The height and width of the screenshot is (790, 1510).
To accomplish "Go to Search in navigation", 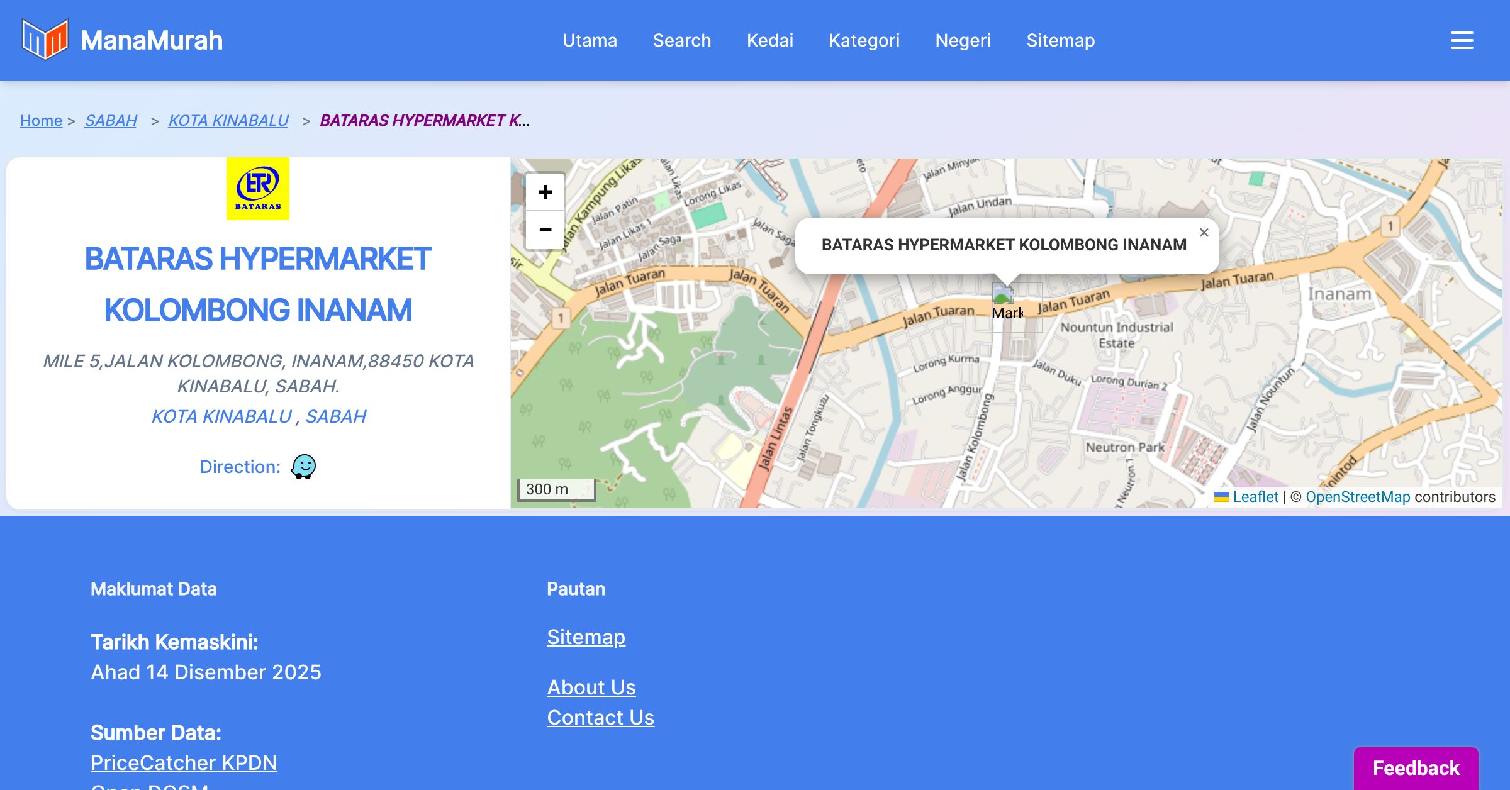I will coord(681,40).
